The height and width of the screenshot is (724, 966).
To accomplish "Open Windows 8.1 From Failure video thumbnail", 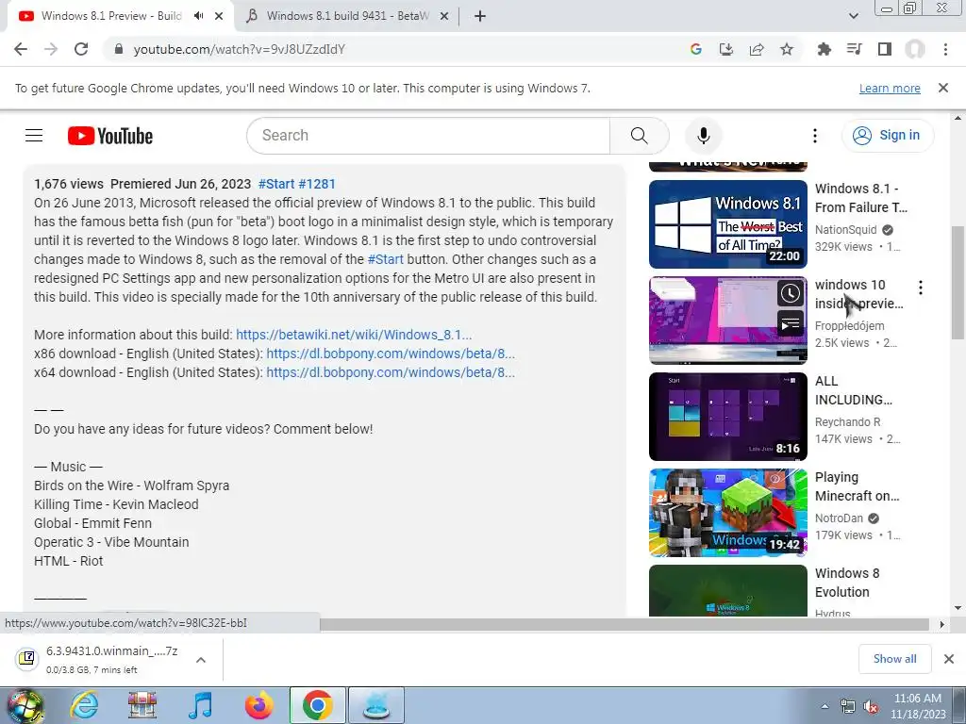I will coord(727,224).
